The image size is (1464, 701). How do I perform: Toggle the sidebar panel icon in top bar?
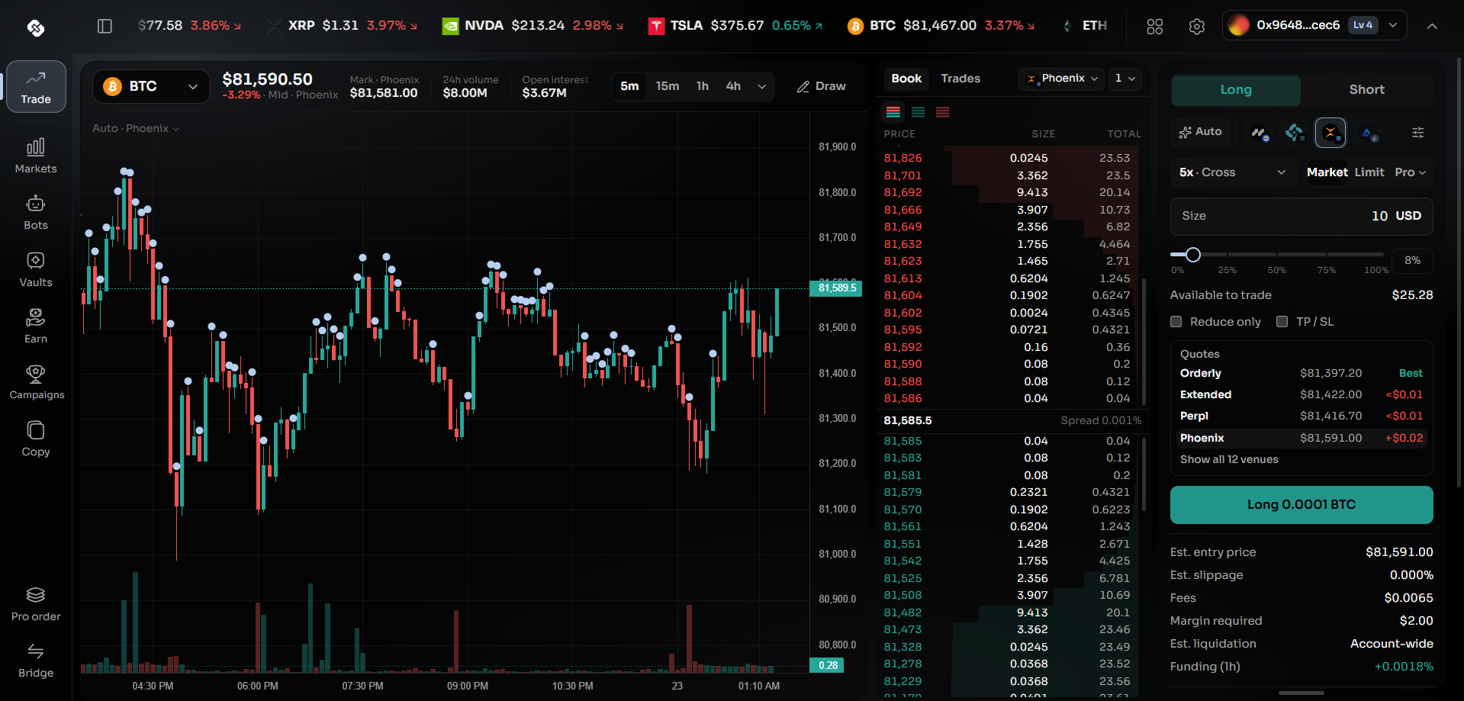tap(105, 26)
